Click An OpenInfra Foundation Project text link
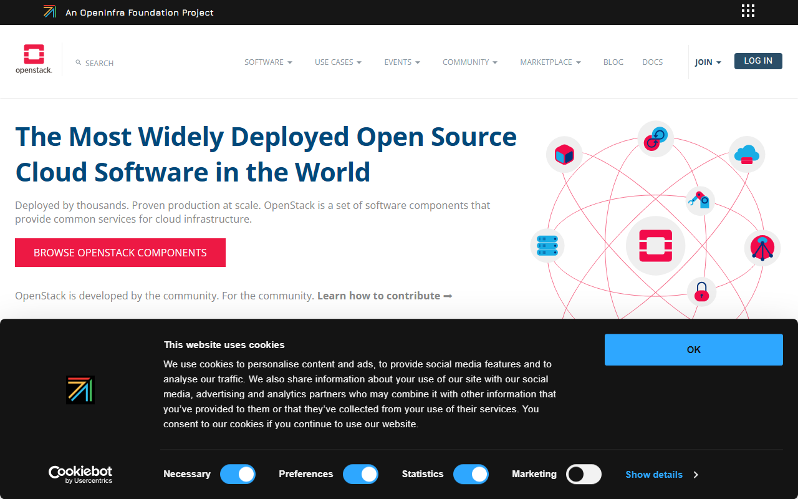Image resolution: width=798 pixels, height=499 pixels. pyautogui.click(x=140, y=12)
